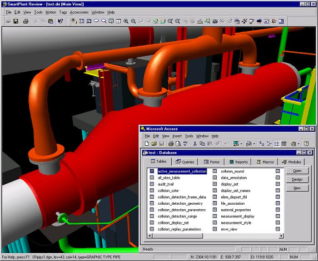Click table icon beside collision_sound
The image size is (318, 261).
tap(214, 171)
